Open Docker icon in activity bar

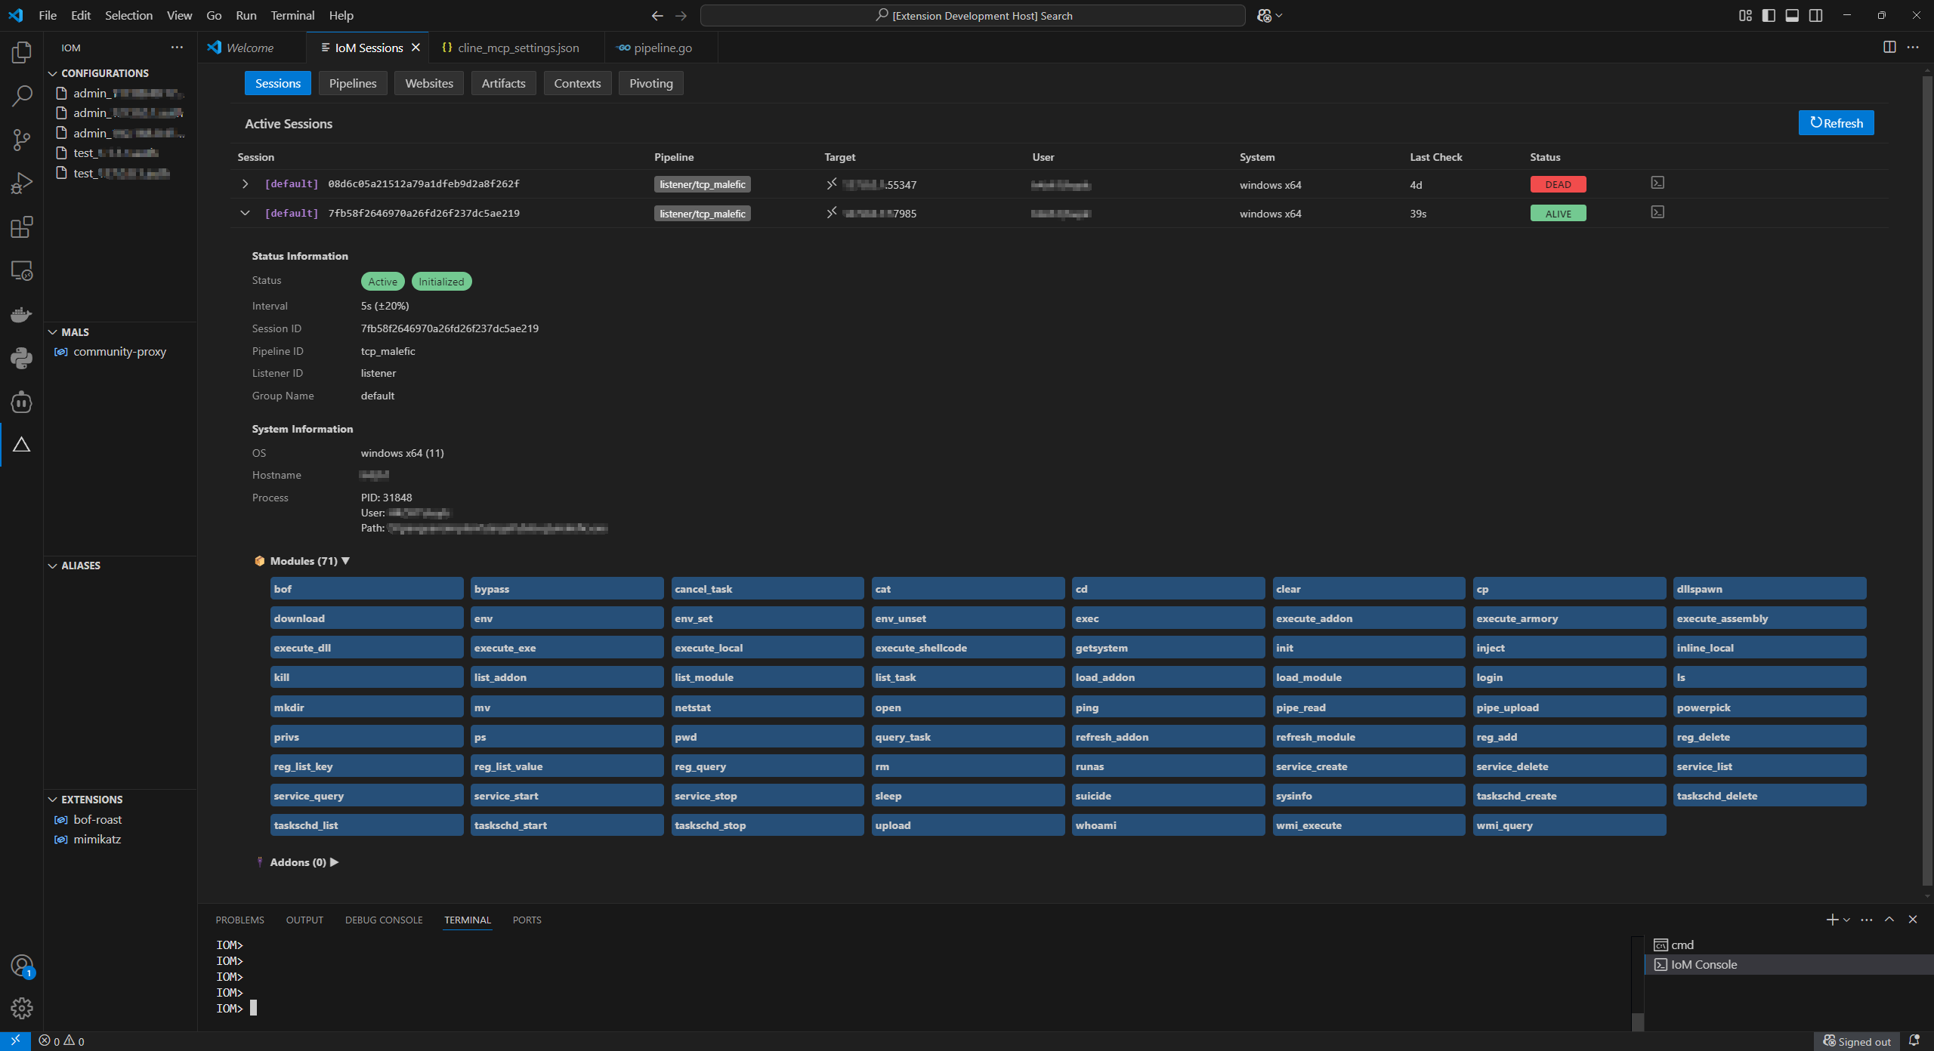click(21, 314)
